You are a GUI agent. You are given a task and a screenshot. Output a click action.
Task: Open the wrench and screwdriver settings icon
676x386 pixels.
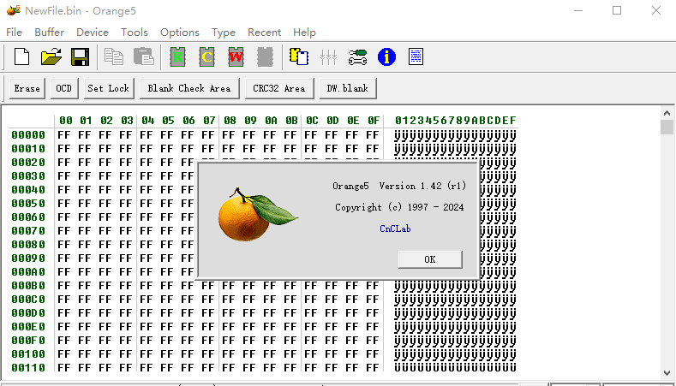pos(358,57)
